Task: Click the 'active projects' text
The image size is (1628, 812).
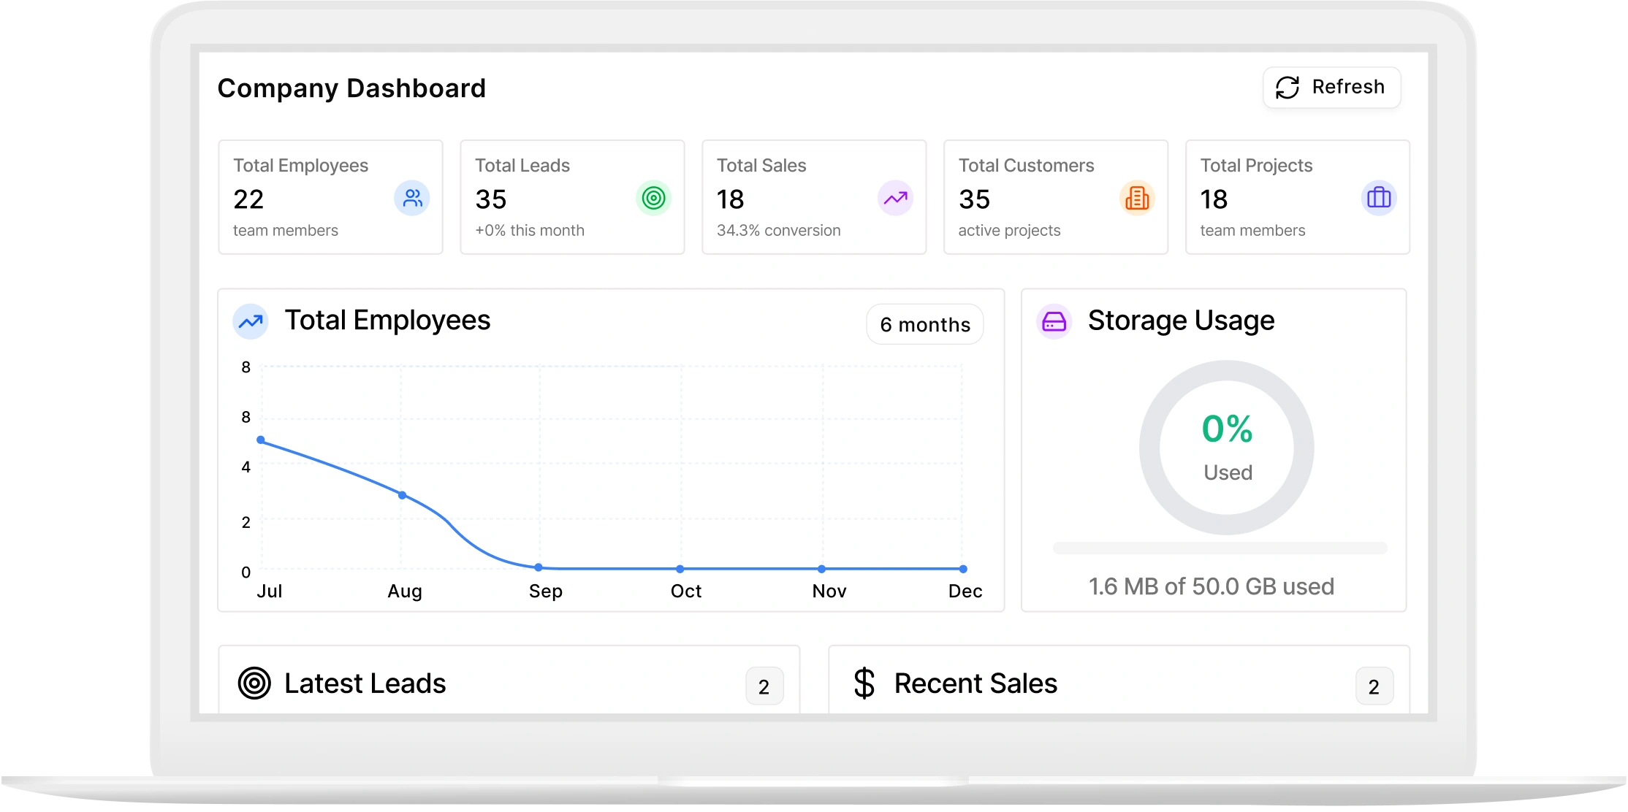Action: pyautogui.click(x=1009, y=231)
